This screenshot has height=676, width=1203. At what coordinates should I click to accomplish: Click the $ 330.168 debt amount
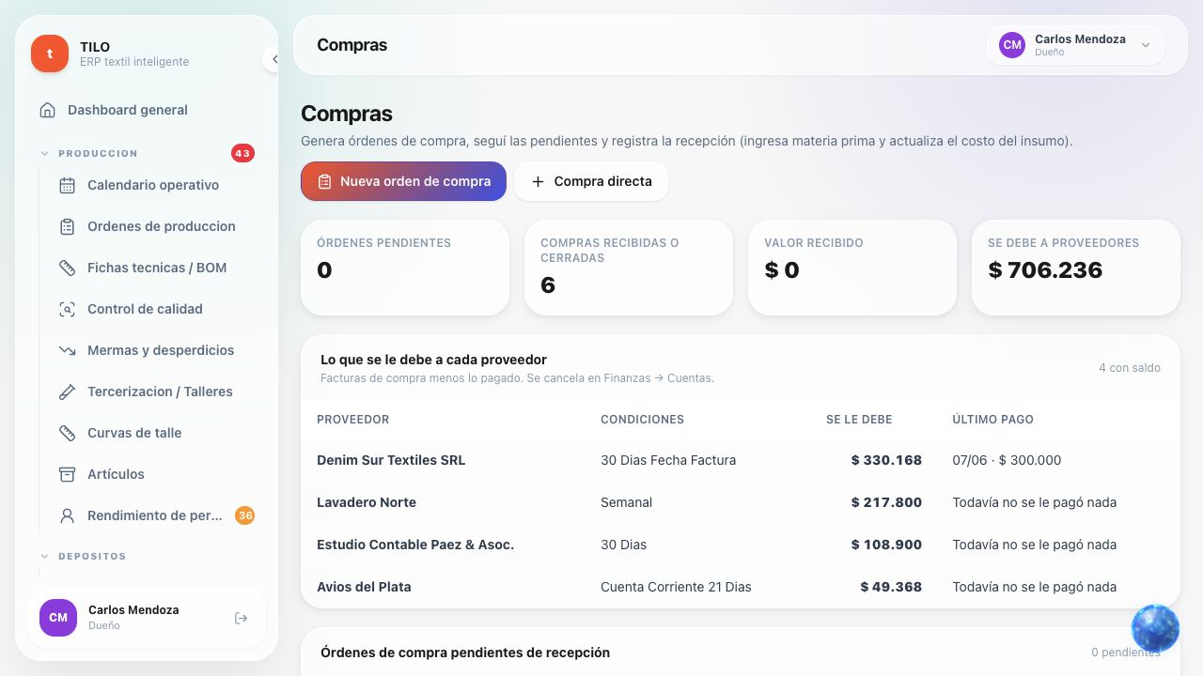tap(886, 460)
